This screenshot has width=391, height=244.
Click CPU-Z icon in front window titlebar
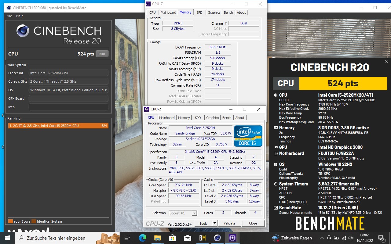147,109
